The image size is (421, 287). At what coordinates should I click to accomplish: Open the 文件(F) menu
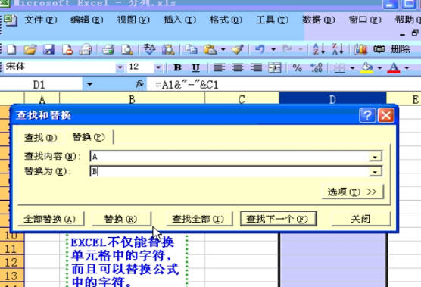click(41, 20)
